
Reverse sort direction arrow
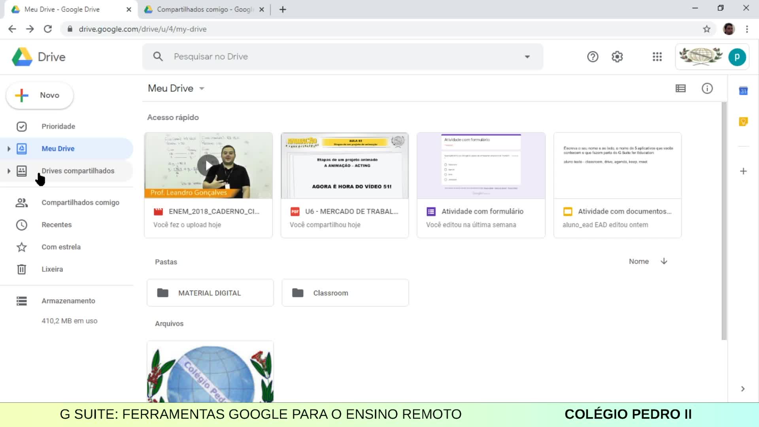pos(664,261)
